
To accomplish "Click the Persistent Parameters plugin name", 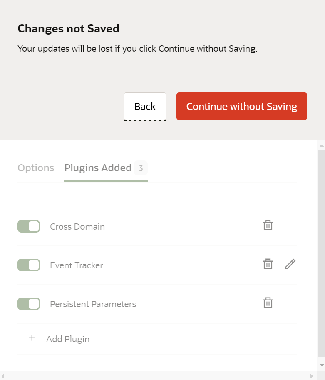I will tap(93, 304).
